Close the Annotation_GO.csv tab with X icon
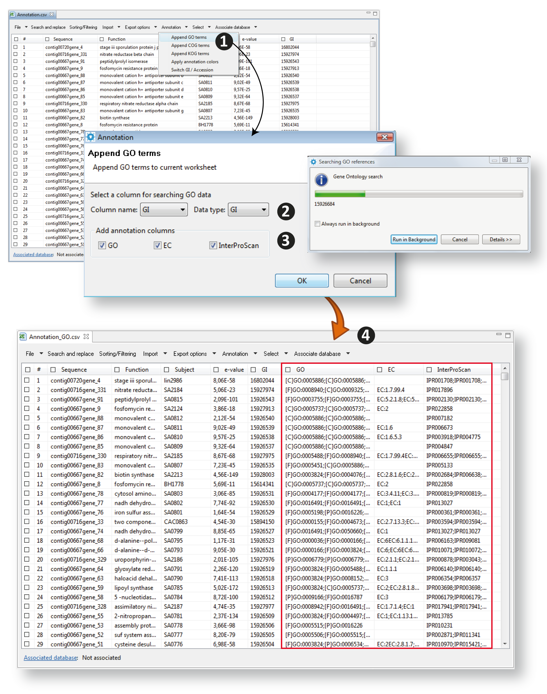Viewport: 547px width, 694px height. pos(86,336)
